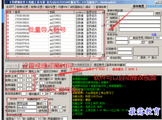Select the 加后缀 radio button
This screenshot has height=120, width=162.
(107, 22)
